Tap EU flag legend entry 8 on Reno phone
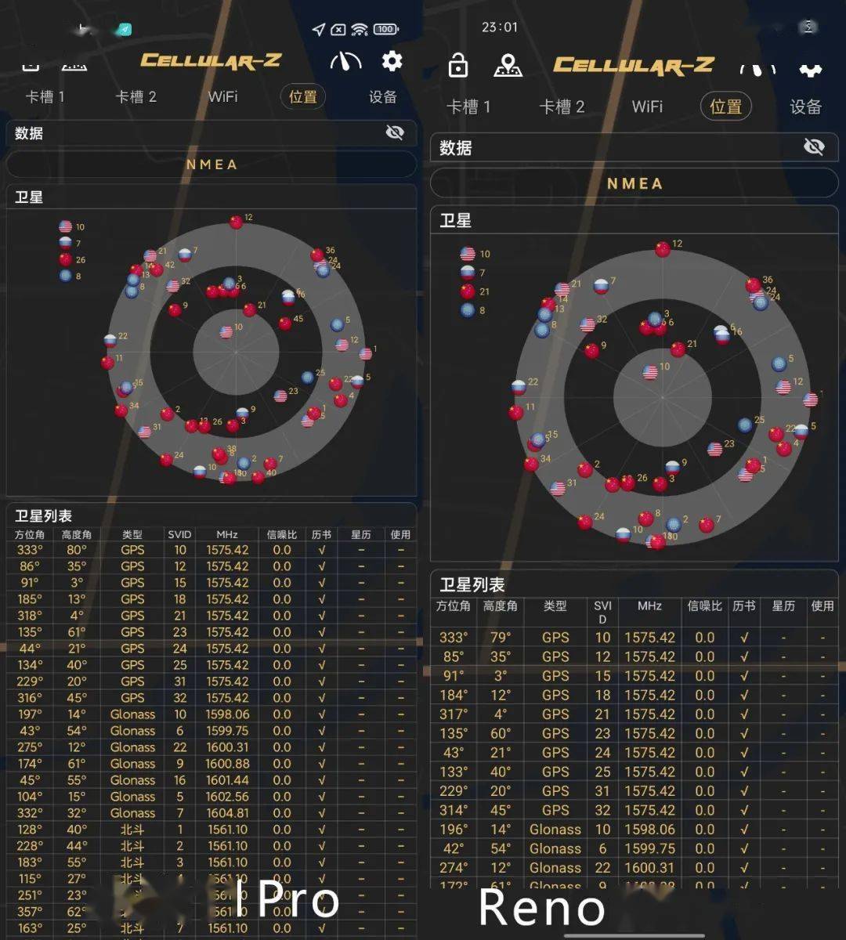Screen dimensions: 846x940 (473, 310)
